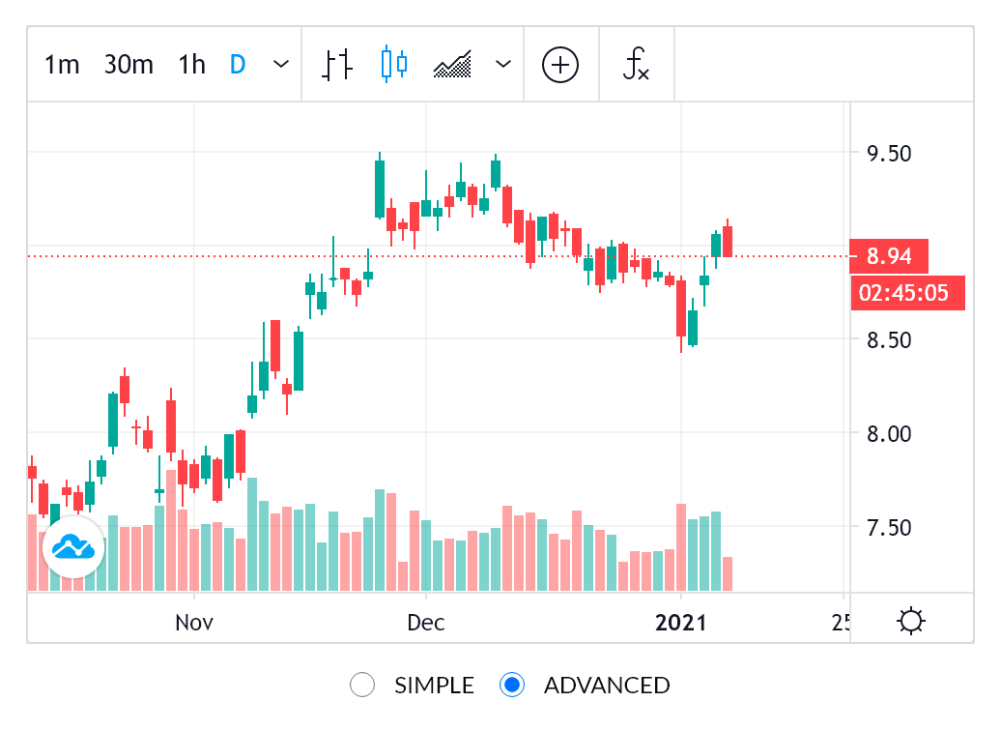The height and width of the screenshot is (731, 1001).
Task: Select the SIMPLE radio button
Action: (x=362, y=686)
